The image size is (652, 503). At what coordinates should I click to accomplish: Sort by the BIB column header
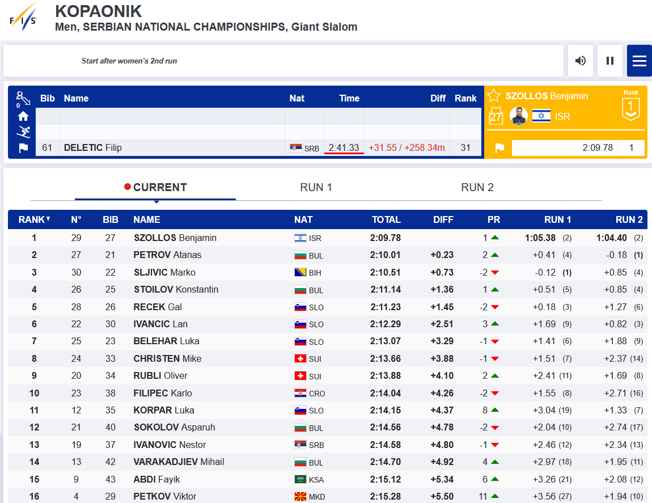(110, 219)
